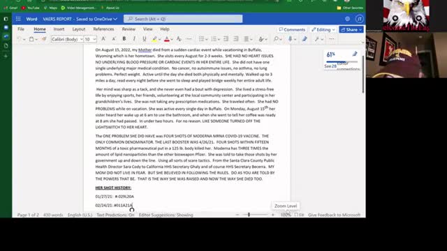Click the Share button

point(351,29)
